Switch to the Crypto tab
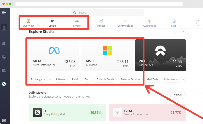The width and height of the screenshot is (203, 124). click(x=77, y=23)
